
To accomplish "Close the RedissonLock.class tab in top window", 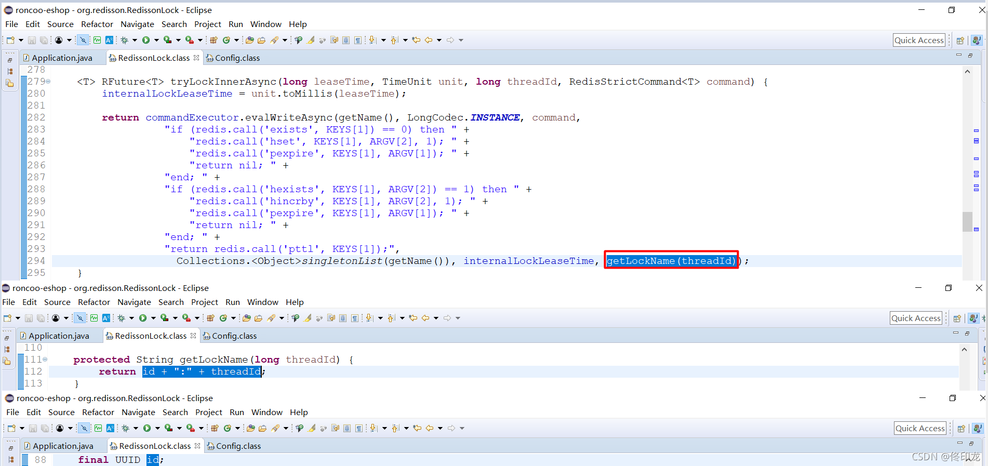I will click(x=196, y=58).
